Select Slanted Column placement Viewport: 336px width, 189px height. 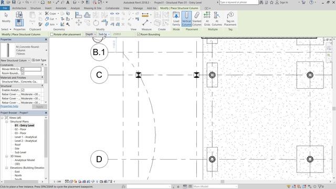tap(197, 19)
